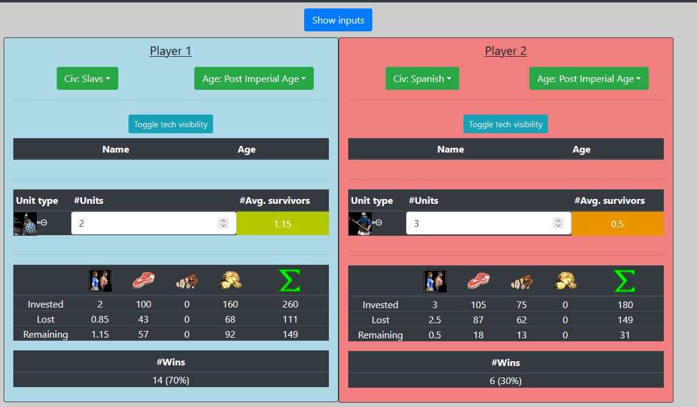
Task: Open the Civ: Spanish dropdown
Action: pos(422,78)
